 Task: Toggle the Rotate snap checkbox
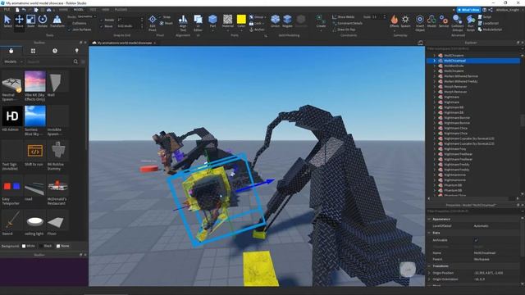[102, 20]
